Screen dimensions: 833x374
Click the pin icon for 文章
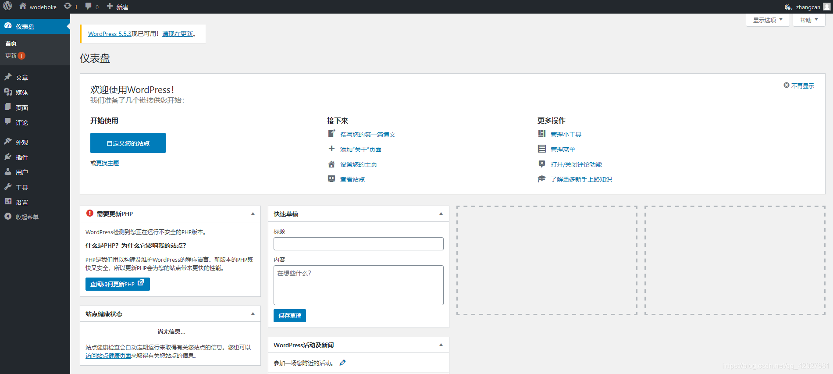point(8,77)
